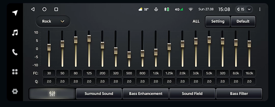Click the 125 Hz band slider handle
Screen dimensions: 275x107
89,38
